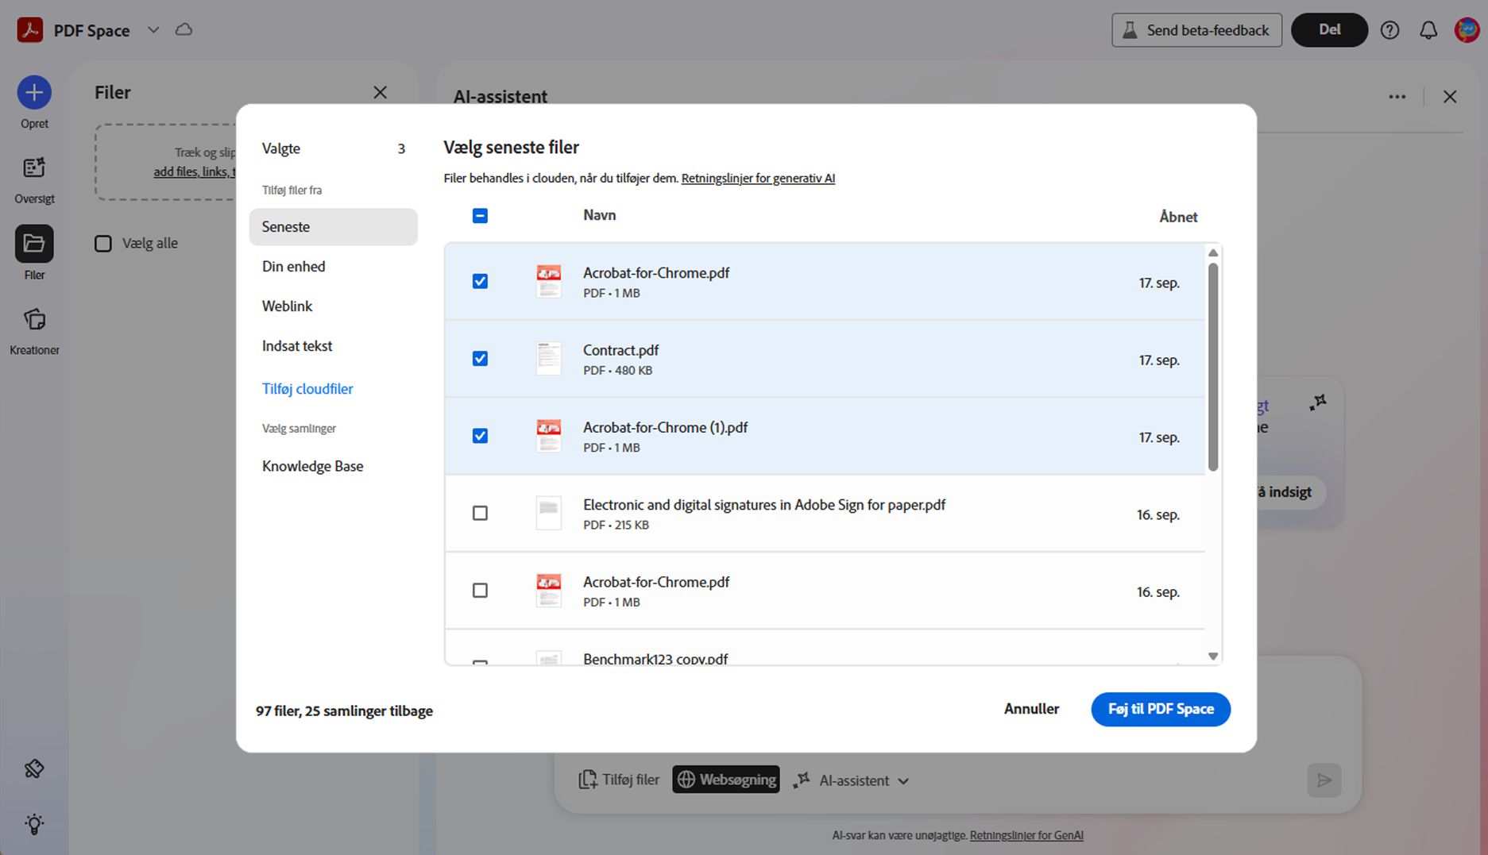Click the file list scrollbar thumb
Image resolution: width=1488 pixels, height=855 pixels.
point(1212,367)
